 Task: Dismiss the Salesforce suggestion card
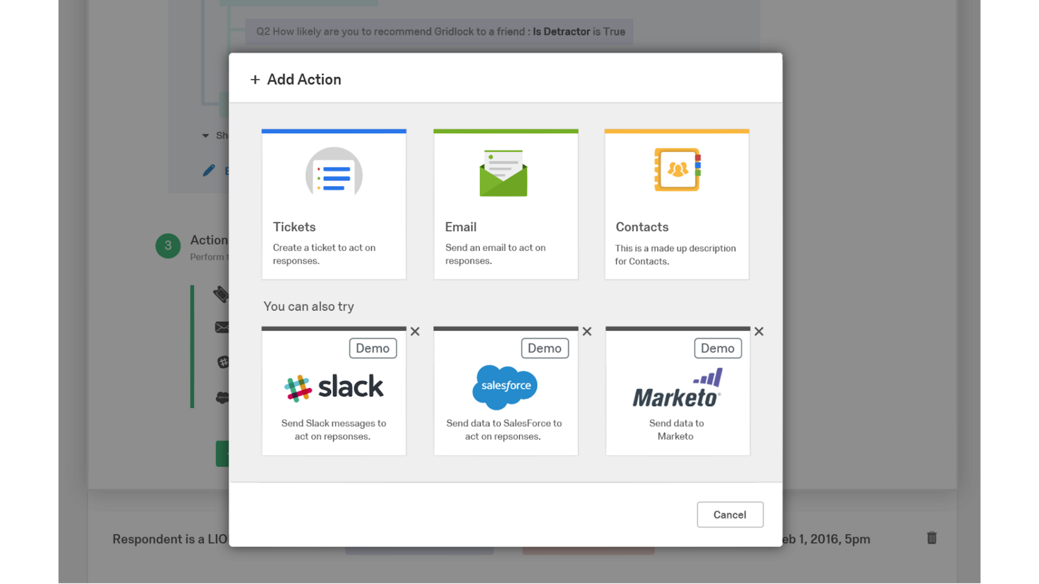(x=587, y=332)
